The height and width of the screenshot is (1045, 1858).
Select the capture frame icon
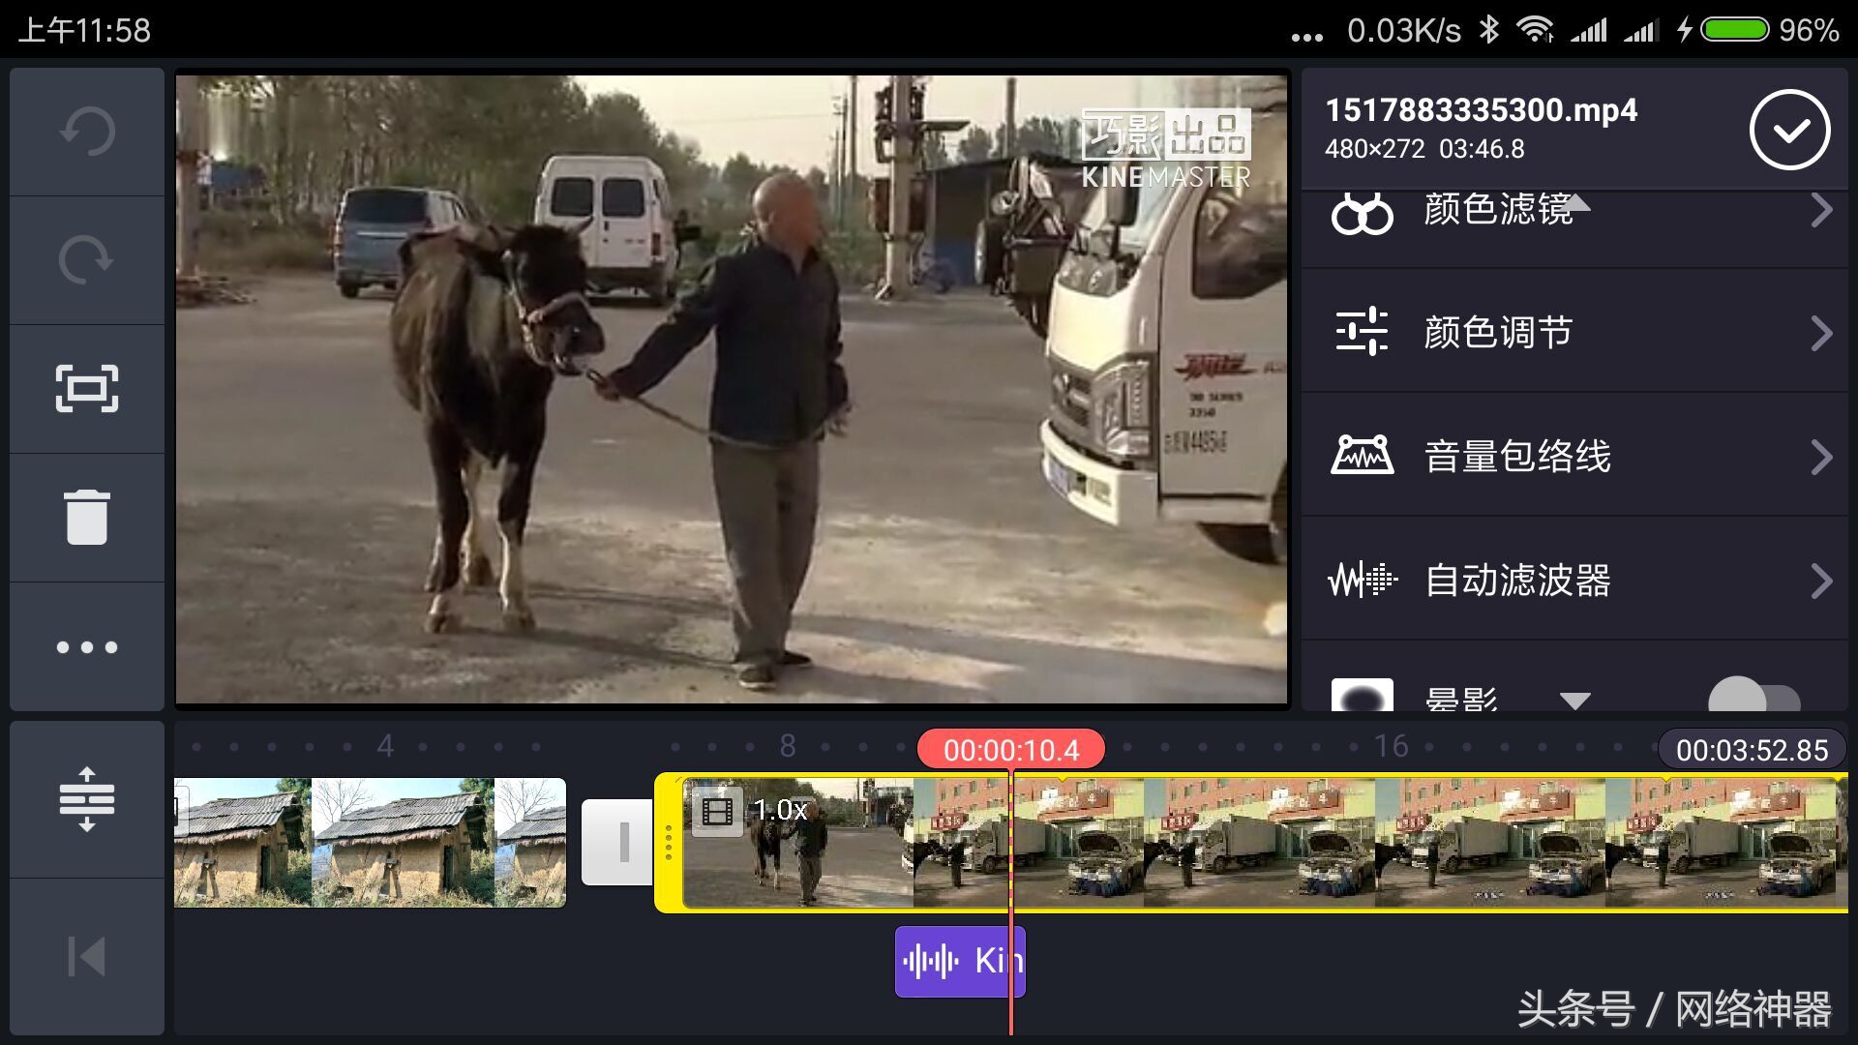(x=86, y=387)
